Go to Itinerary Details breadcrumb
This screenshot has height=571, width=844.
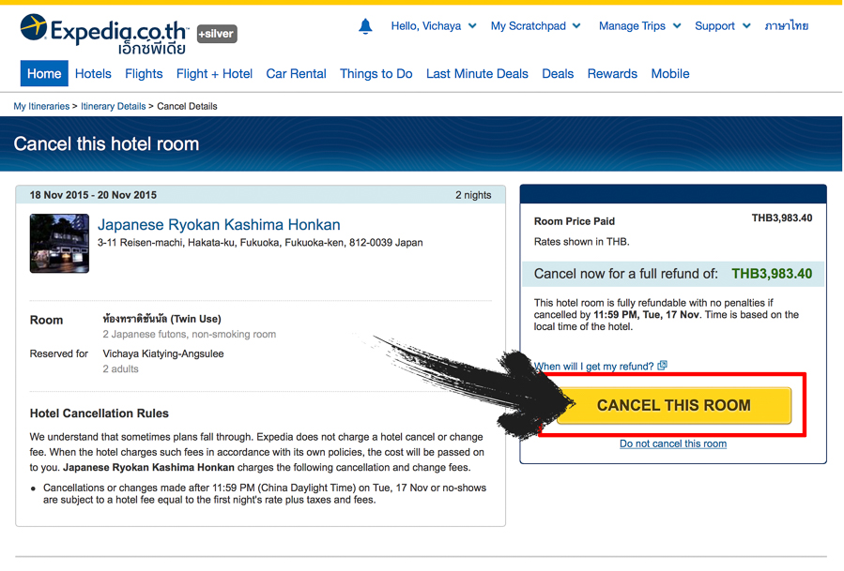click(x=113, y=107)
